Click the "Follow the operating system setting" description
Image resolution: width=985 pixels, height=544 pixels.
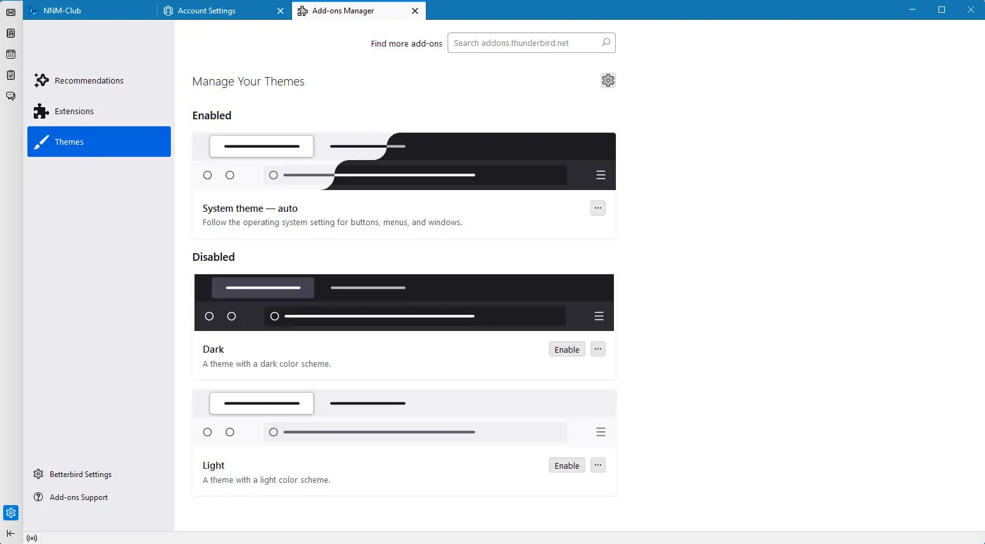pyautogui.click(x=332, y=223)
